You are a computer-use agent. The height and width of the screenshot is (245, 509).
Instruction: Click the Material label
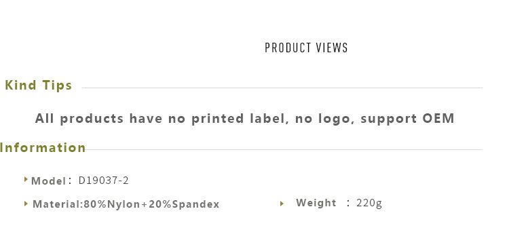[x=56, y=204]
